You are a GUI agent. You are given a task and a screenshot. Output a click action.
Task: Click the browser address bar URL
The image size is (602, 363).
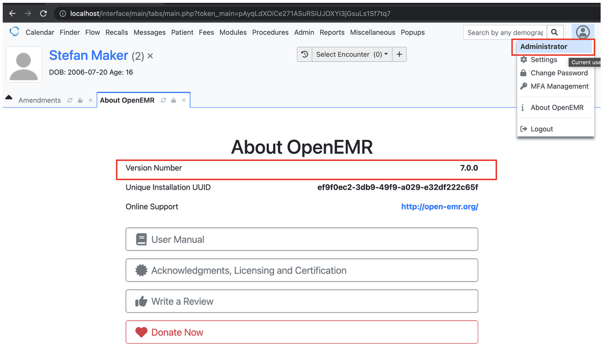[x=230, y=14]
